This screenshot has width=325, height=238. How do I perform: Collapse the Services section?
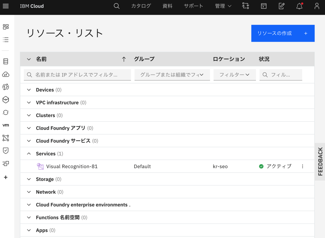(x=29, y=154)
